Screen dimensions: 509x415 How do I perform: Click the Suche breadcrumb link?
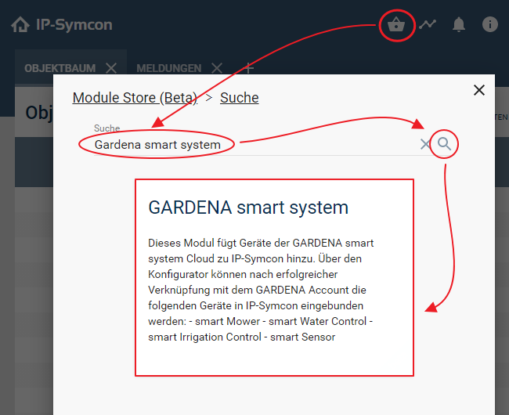(x=239, y=98)
